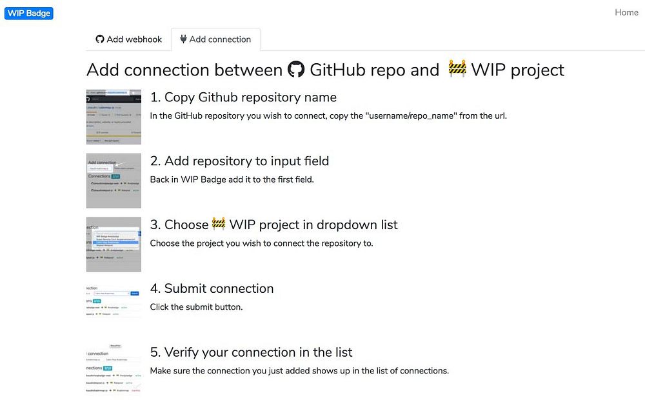Open the step 2 input field screenshot
Screen dimensions: 645x400
tap(114, 181)
